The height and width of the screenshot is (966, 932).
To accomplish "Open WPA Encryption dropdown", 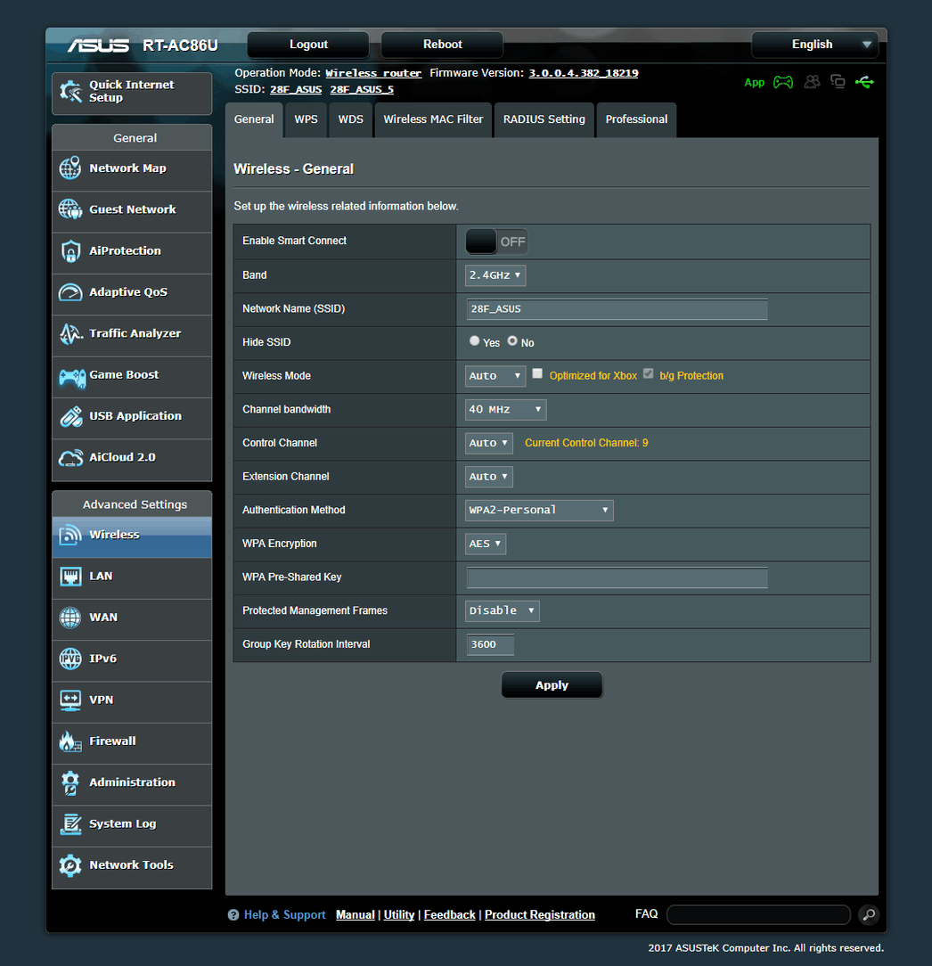I will [x=486, y=544].
